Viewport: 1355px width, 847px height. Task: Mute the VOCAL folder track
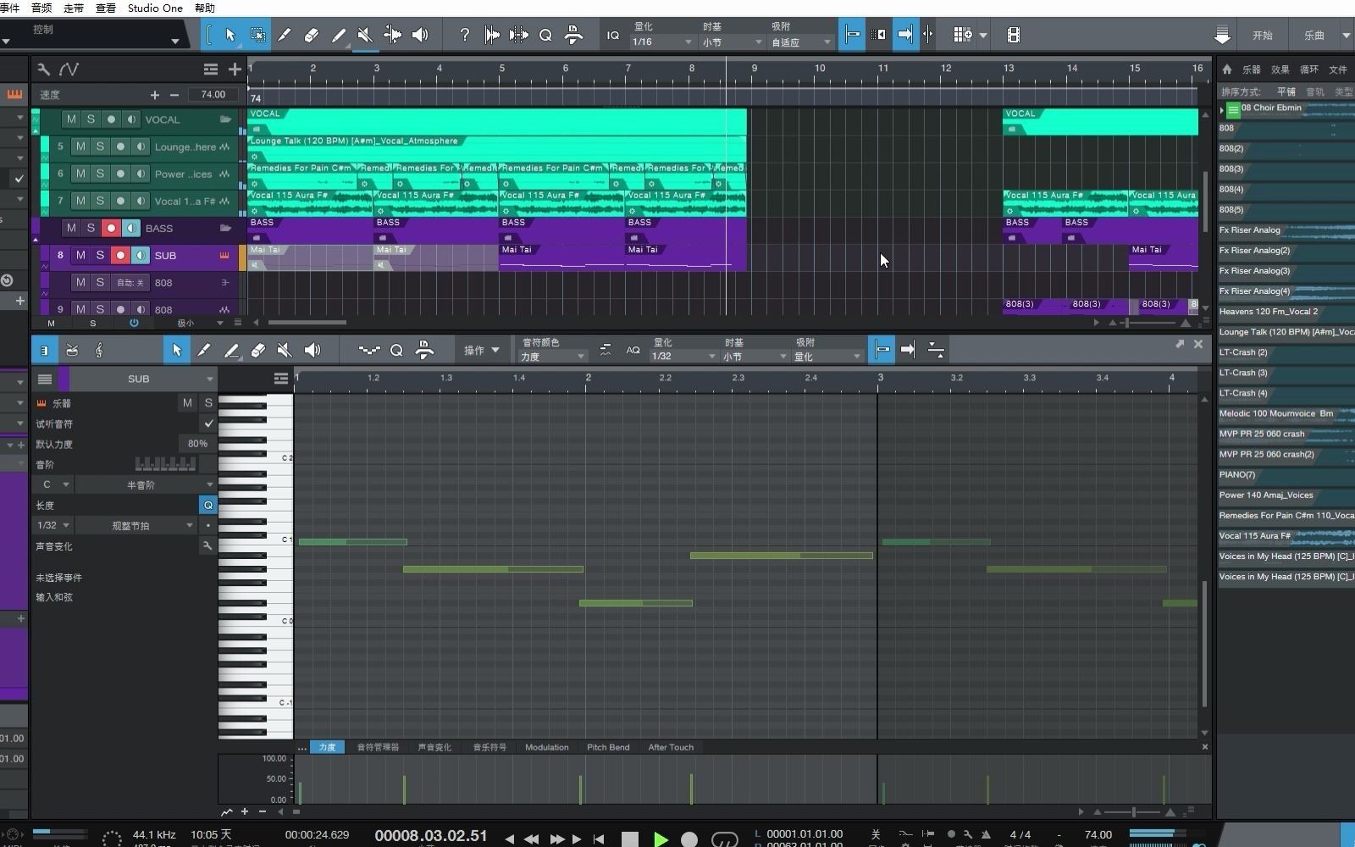click(x=71, y=119)
